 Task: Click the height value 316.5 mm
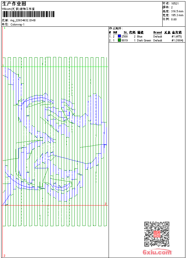pos(177,11)
